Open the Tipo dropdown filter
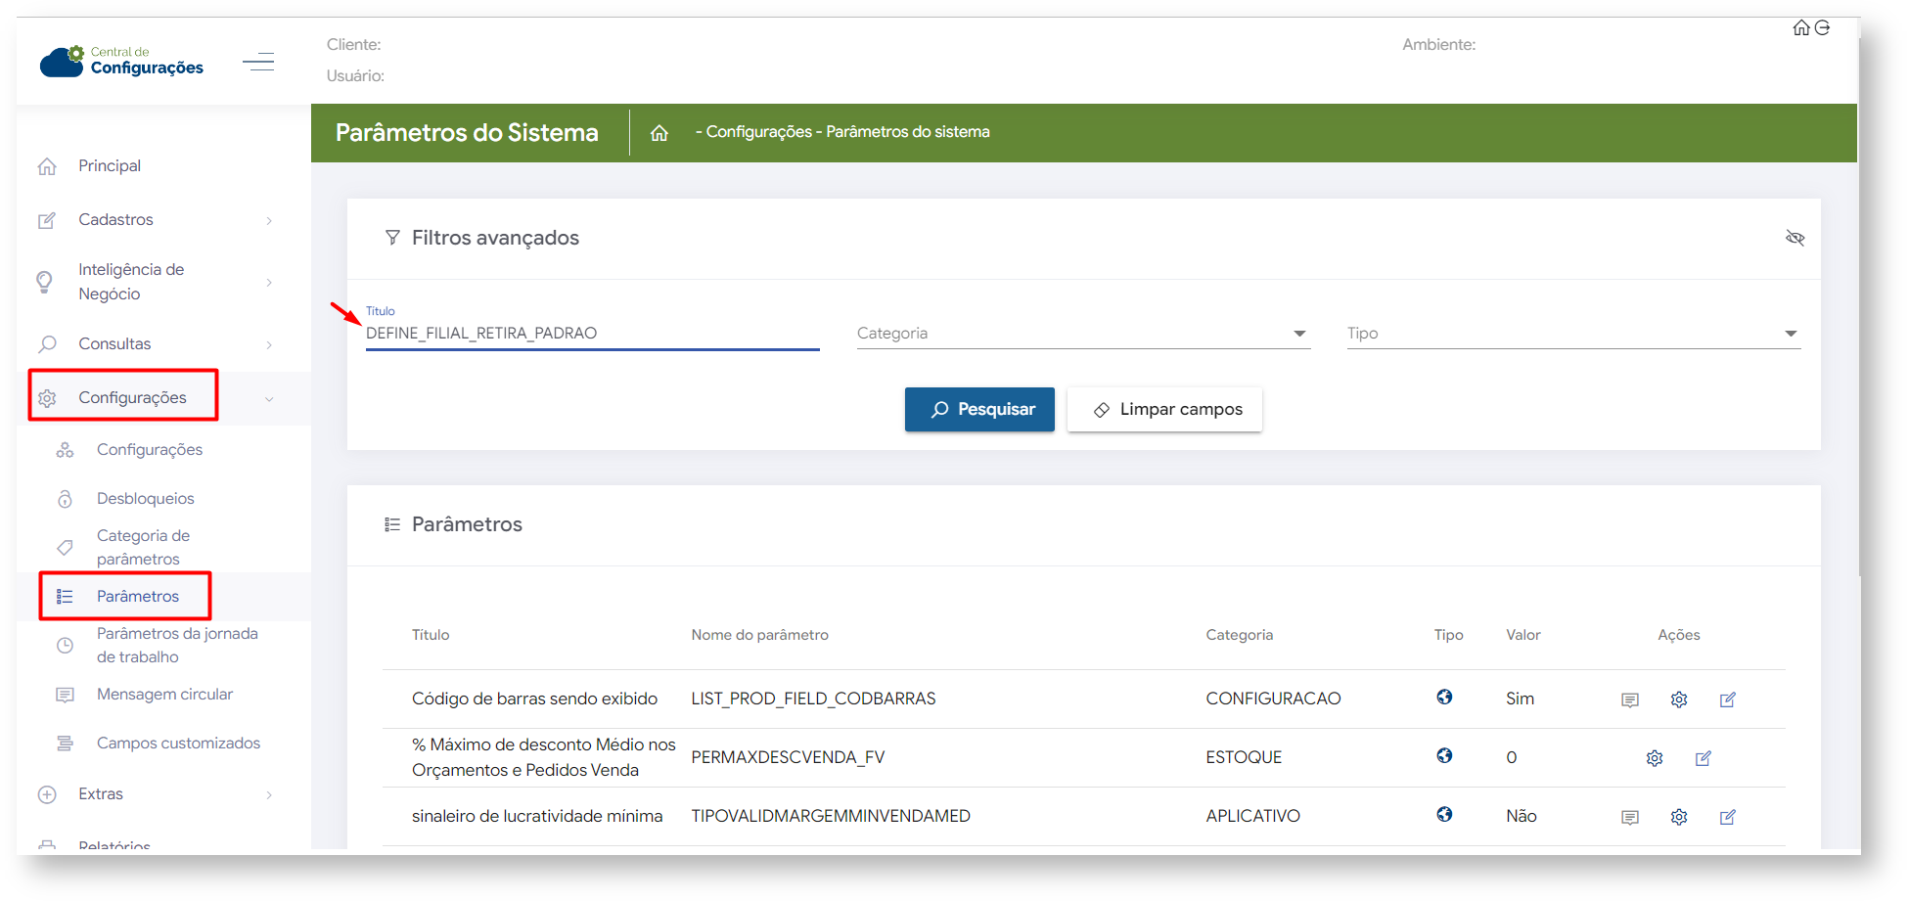Screen dimensions: 1908x902 tap(1572, 334)
